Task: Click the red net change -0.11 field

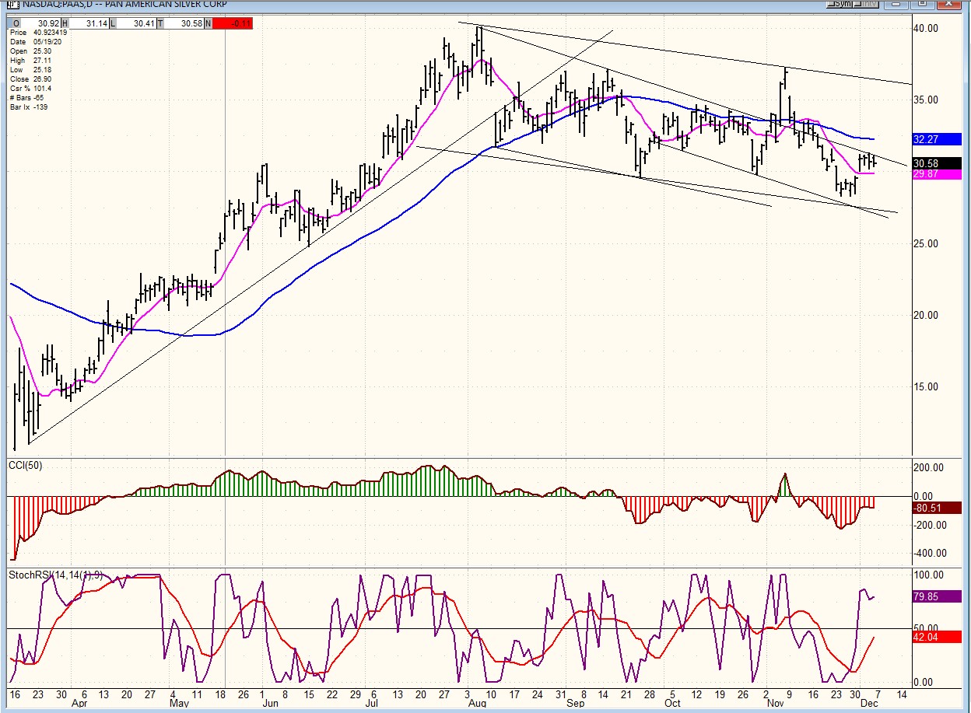Action: pyautogui.click(x=232, y=24)
